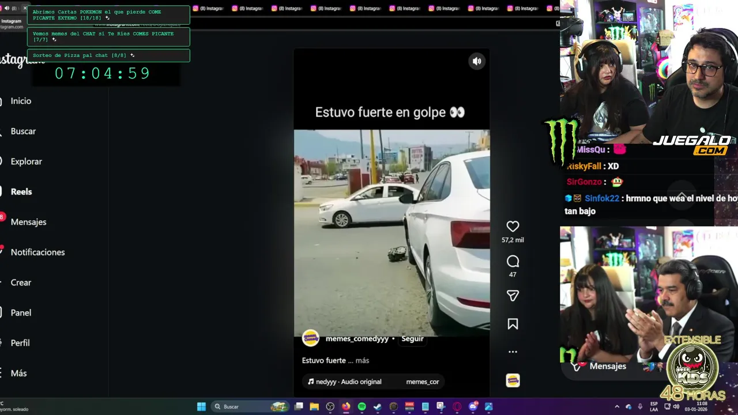Open Panel in the sidebar
The height and width of the screenshot is (415, 738).
point(21,313)
